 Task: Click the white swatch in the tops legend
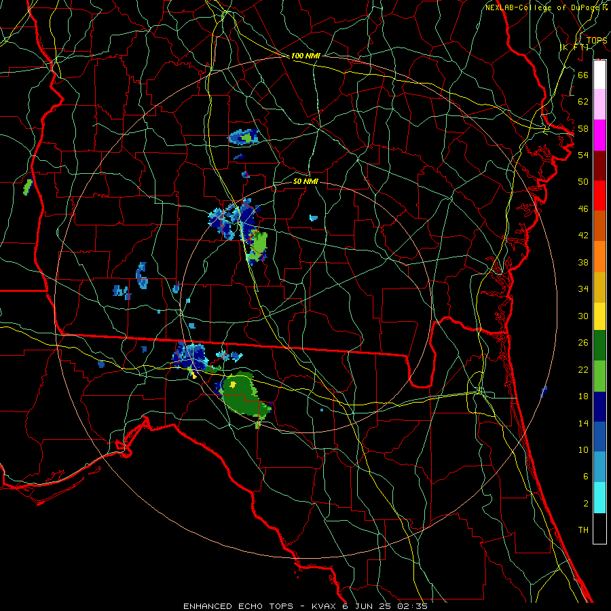[599, 75]
